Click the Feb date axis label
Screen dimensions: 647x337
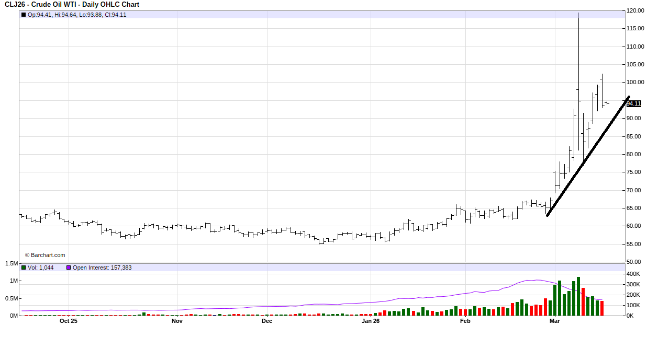[465, 321]
